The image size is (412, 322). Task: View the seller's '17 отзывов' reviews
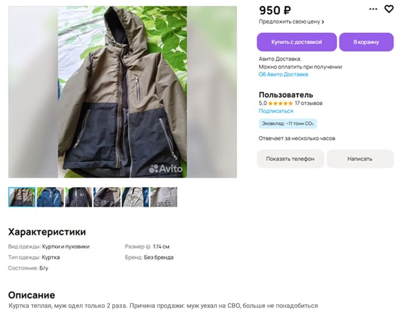pos(309,103)
